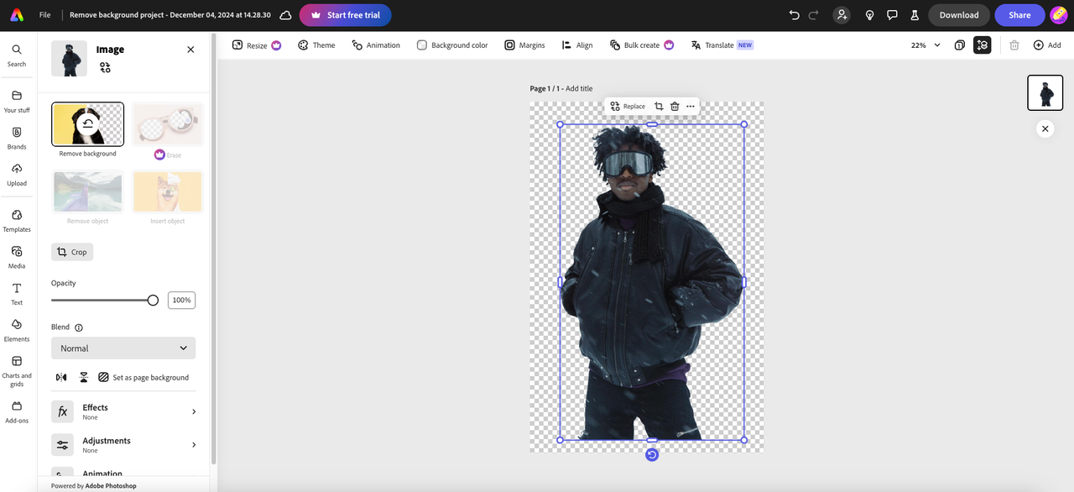Screen dimensions: 1074x492
Task: Close the Image properties panel
Action: tap(190, 50)
